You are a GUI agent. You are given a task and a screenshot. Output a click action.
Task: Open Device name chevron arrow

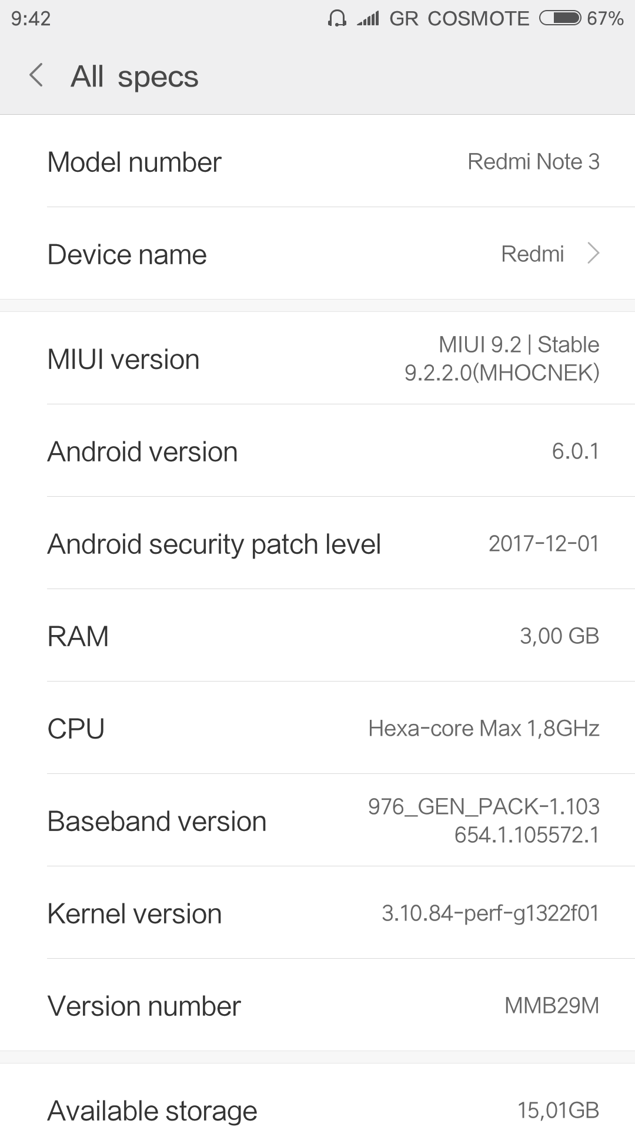coord(593,254)
